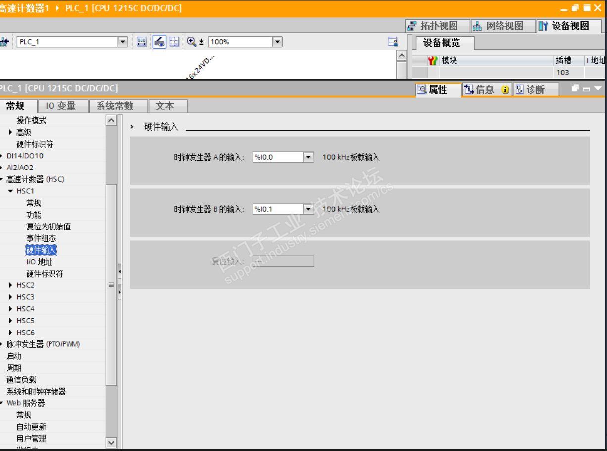The height and width of the screenshot is (451, 607).
Task: Select 硬件标识符 under HSC1
Action: point(45,274)
